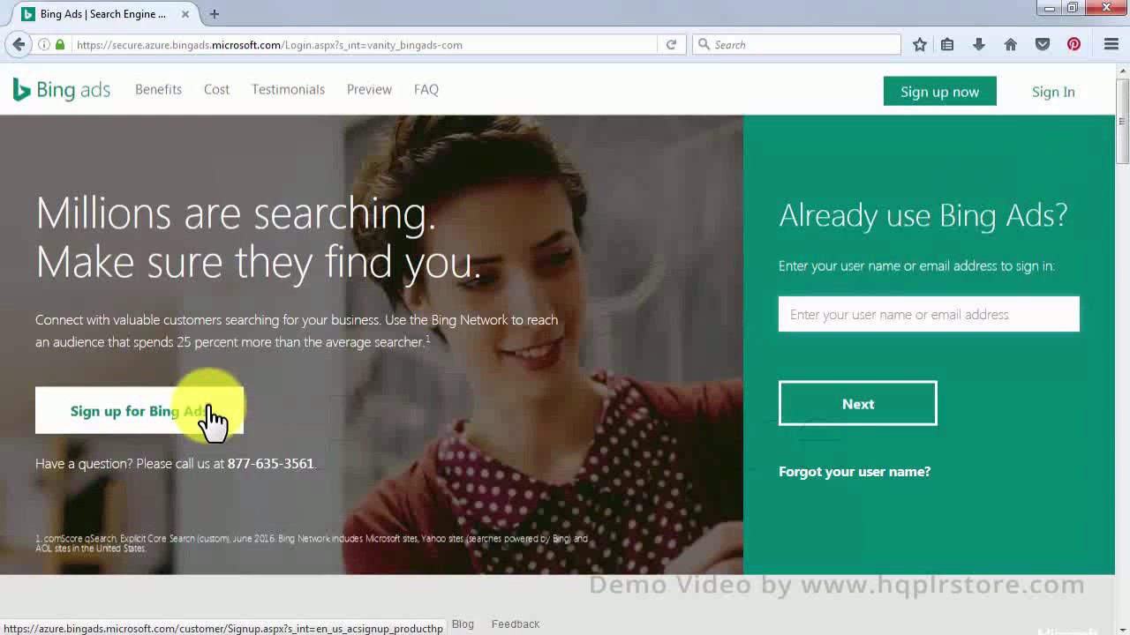Open the Preview menu item
Image resolution: width=1130 pixels, height=635 pixels.
(369, 90)
